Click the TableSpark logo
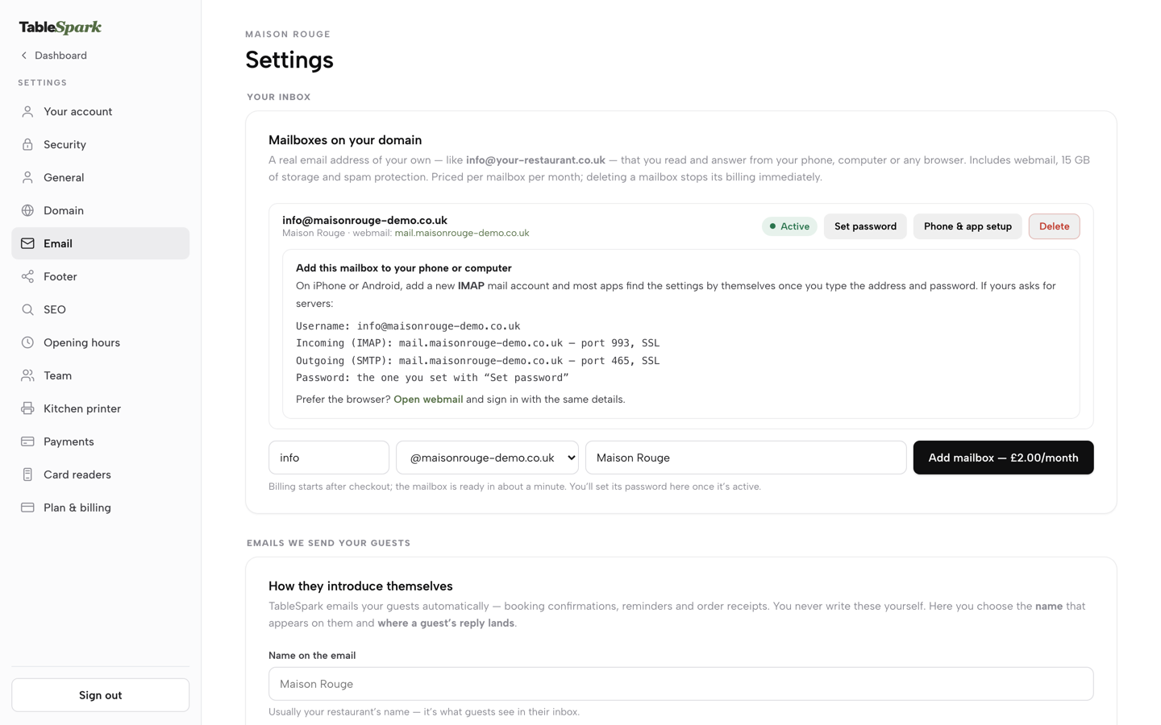Image resolution: width=1161 pixels, height=725 pixels. pyautogui.click(x=60, y=27)
